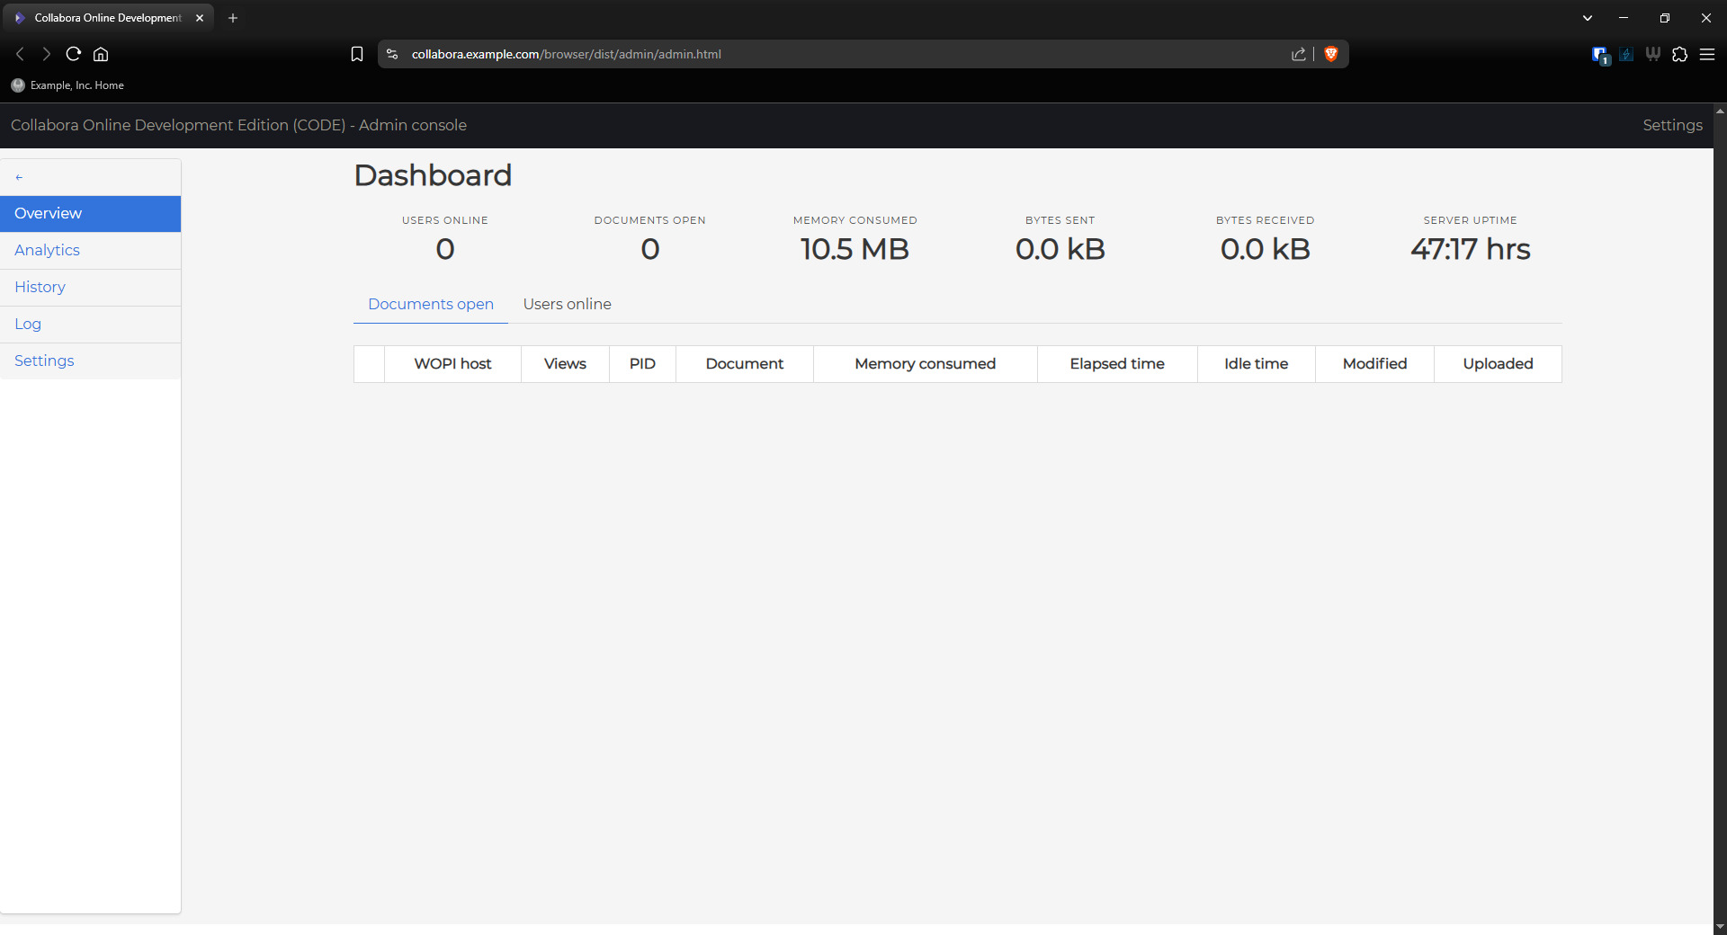Screen dimensions: 1727x935
Task: Open Analytics in the sidebar
Action: coord(47,250)
